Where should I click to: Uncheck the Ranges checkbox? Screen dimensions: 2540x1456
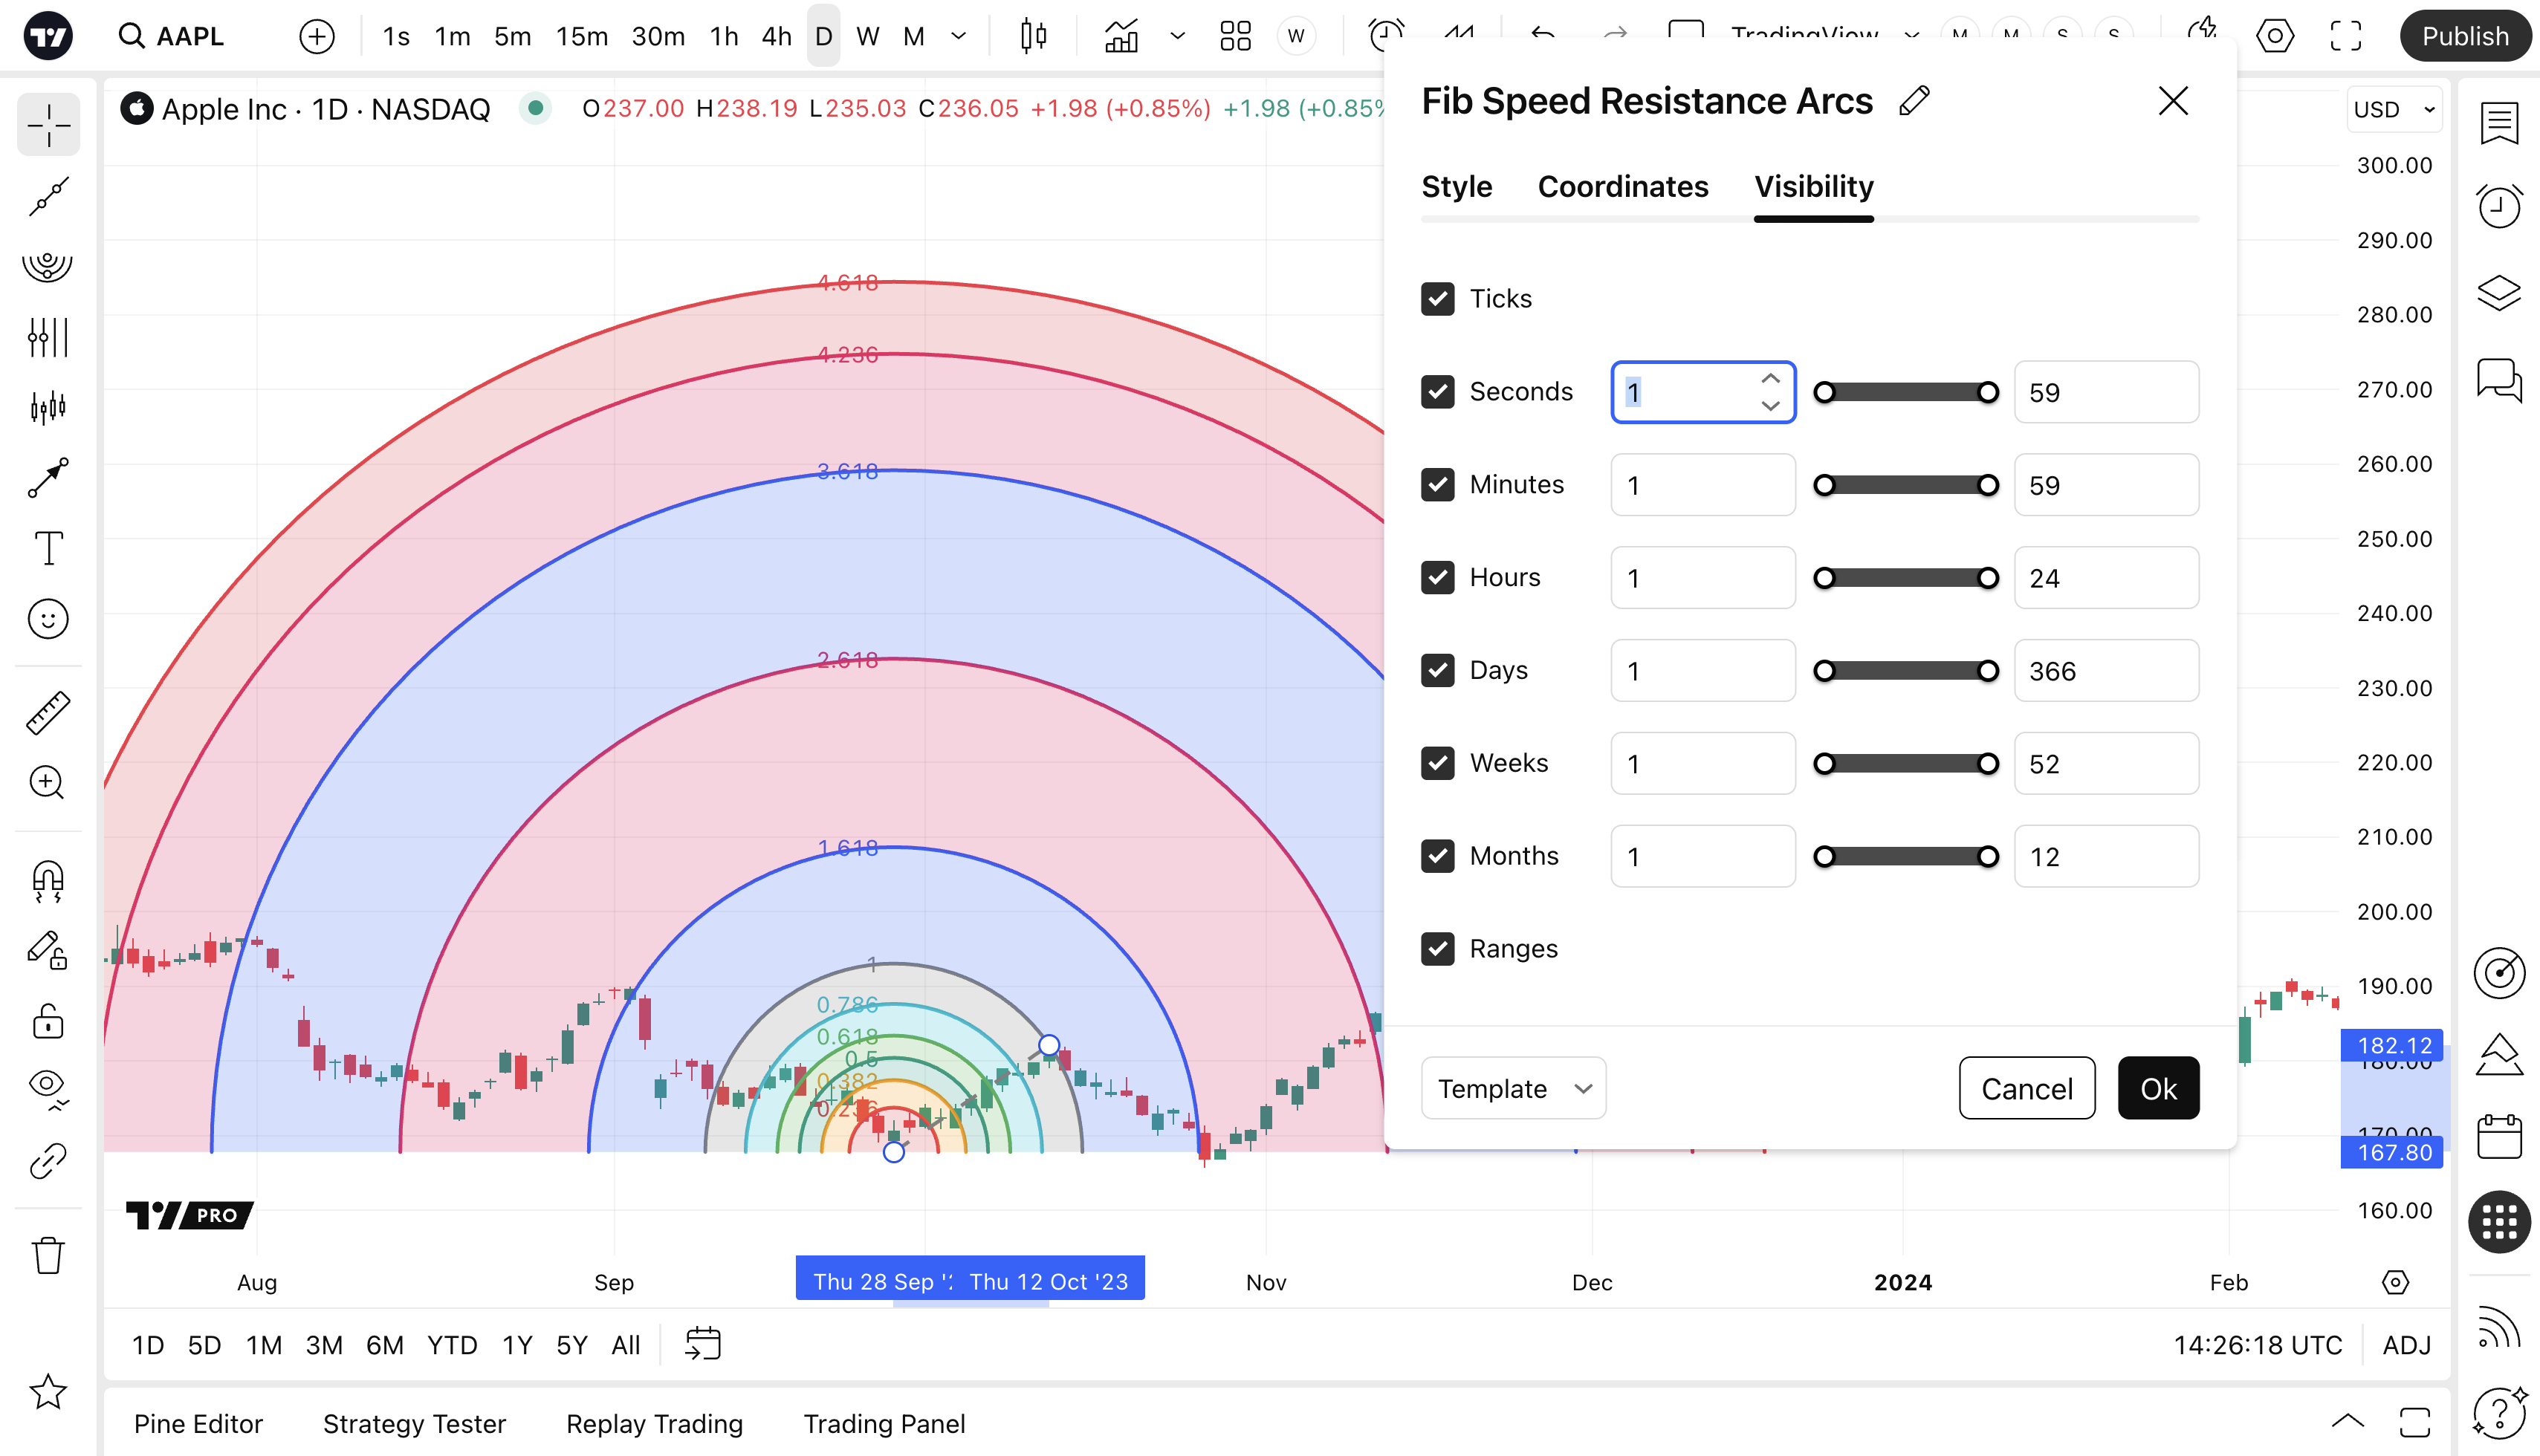1437,948
